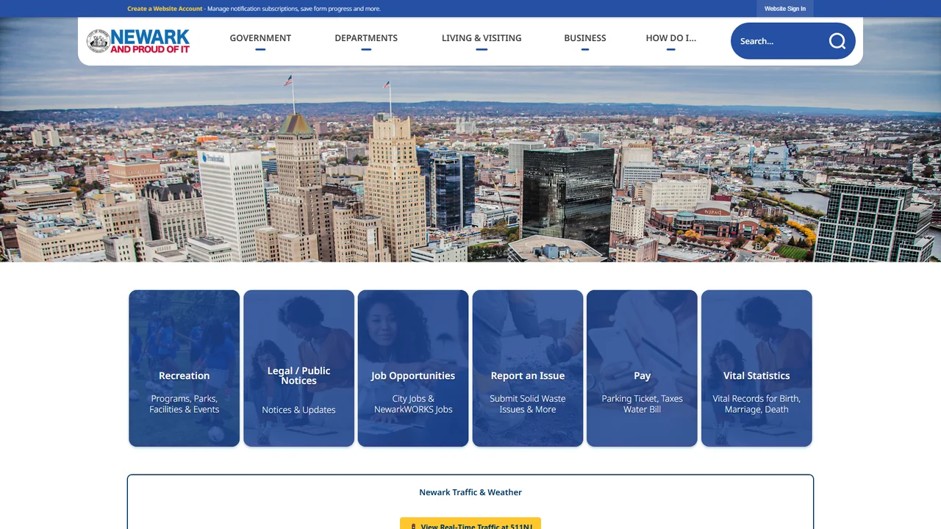Image resolution: width=941 pixels, height=529 pixels.
Task: Open the Report an Issue tile
Action: pos(528,368)
